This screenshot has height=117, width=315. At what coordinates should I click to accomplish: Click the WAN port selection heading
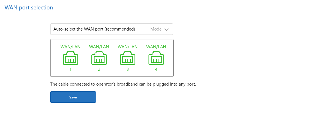(x=29, y=8)
